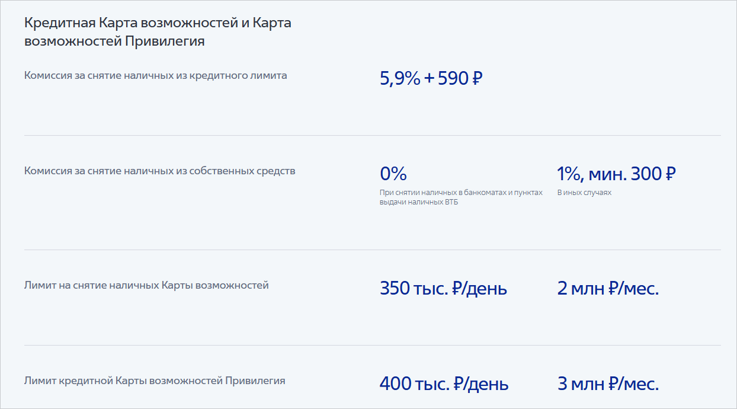This screenshot has height=409, width=737.
Task: Select the 'Комиссия за снятие наличных из собственных средств' label
Action: (x=159, y=171)
